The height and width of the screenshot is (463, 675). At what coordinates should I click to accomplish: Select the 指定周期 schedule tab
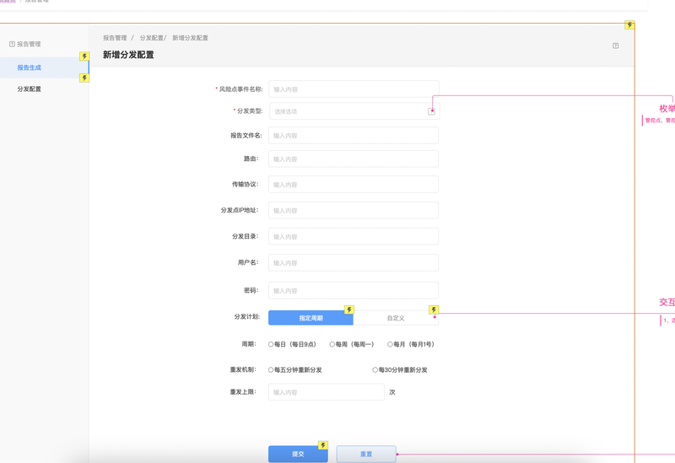click(310, 318)
